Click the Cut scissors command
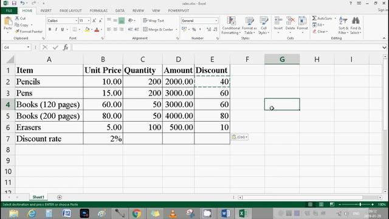The height and width of the screenshot is (219, 389). (20, 18)
